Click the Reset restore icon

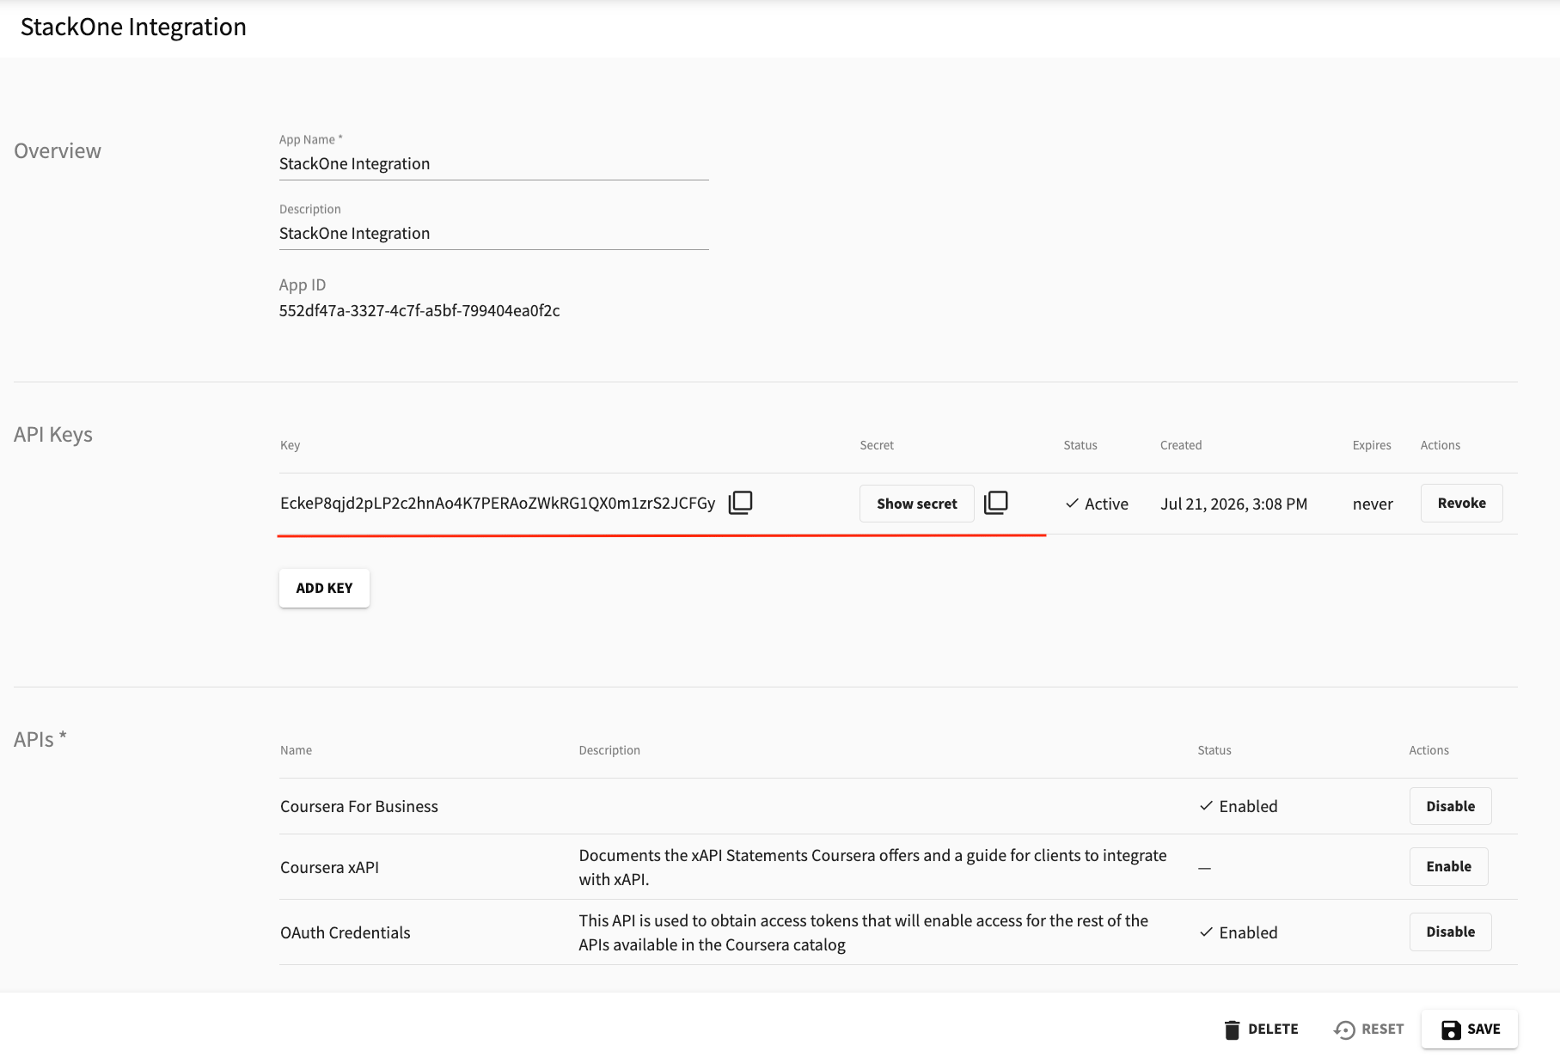pyautogui.click(x=1344, y=1030)
